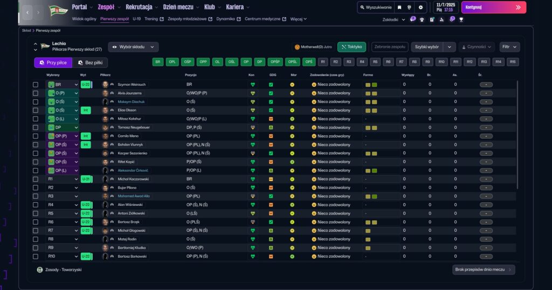
Task: Click the bookmark icon next to search
Action: [399, 8]
